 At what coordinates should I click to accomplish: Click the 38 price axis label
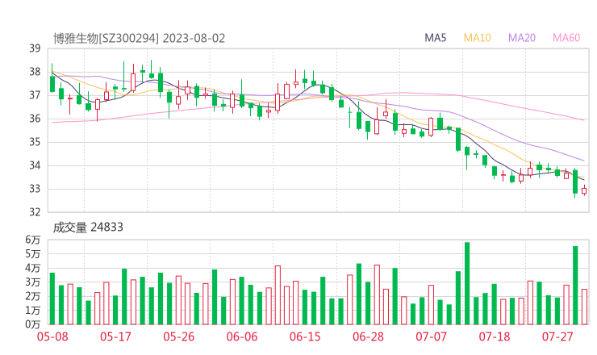(35, 72)
